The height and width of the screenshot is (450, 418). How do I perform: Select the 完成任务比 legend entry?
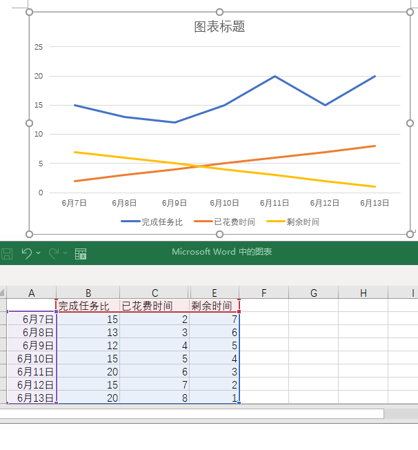[x=152, y=222]
